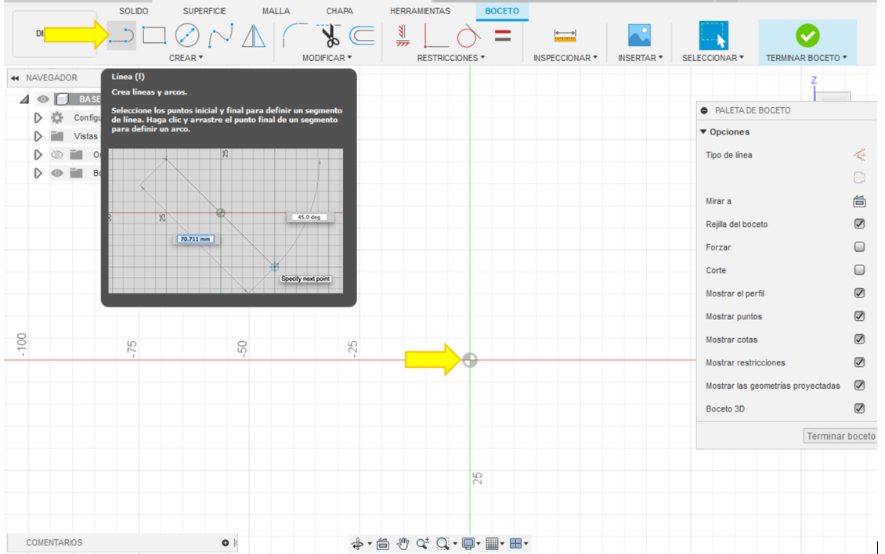Viewport: 885px width, 554px height.
Task: Select the Fillet sketch tool
Action: coord(295,35)
